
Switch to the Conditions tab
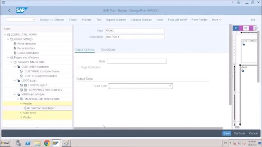108,49
